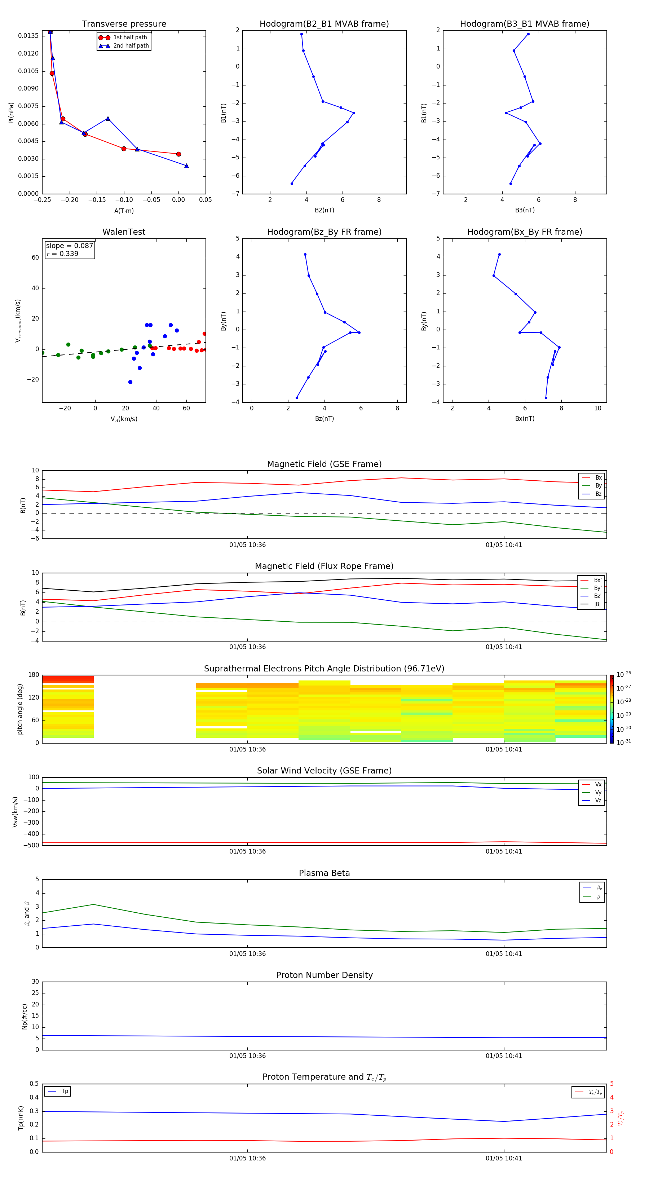This screenshot has width=649, height=1190.
Task: Select the '1st half path' legend entry
Action: coord(124,38)
